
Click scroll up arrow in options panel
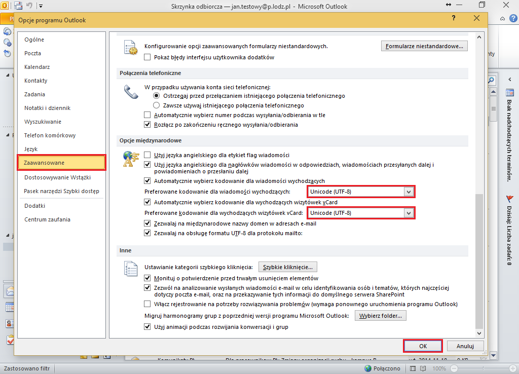(479, 37)
